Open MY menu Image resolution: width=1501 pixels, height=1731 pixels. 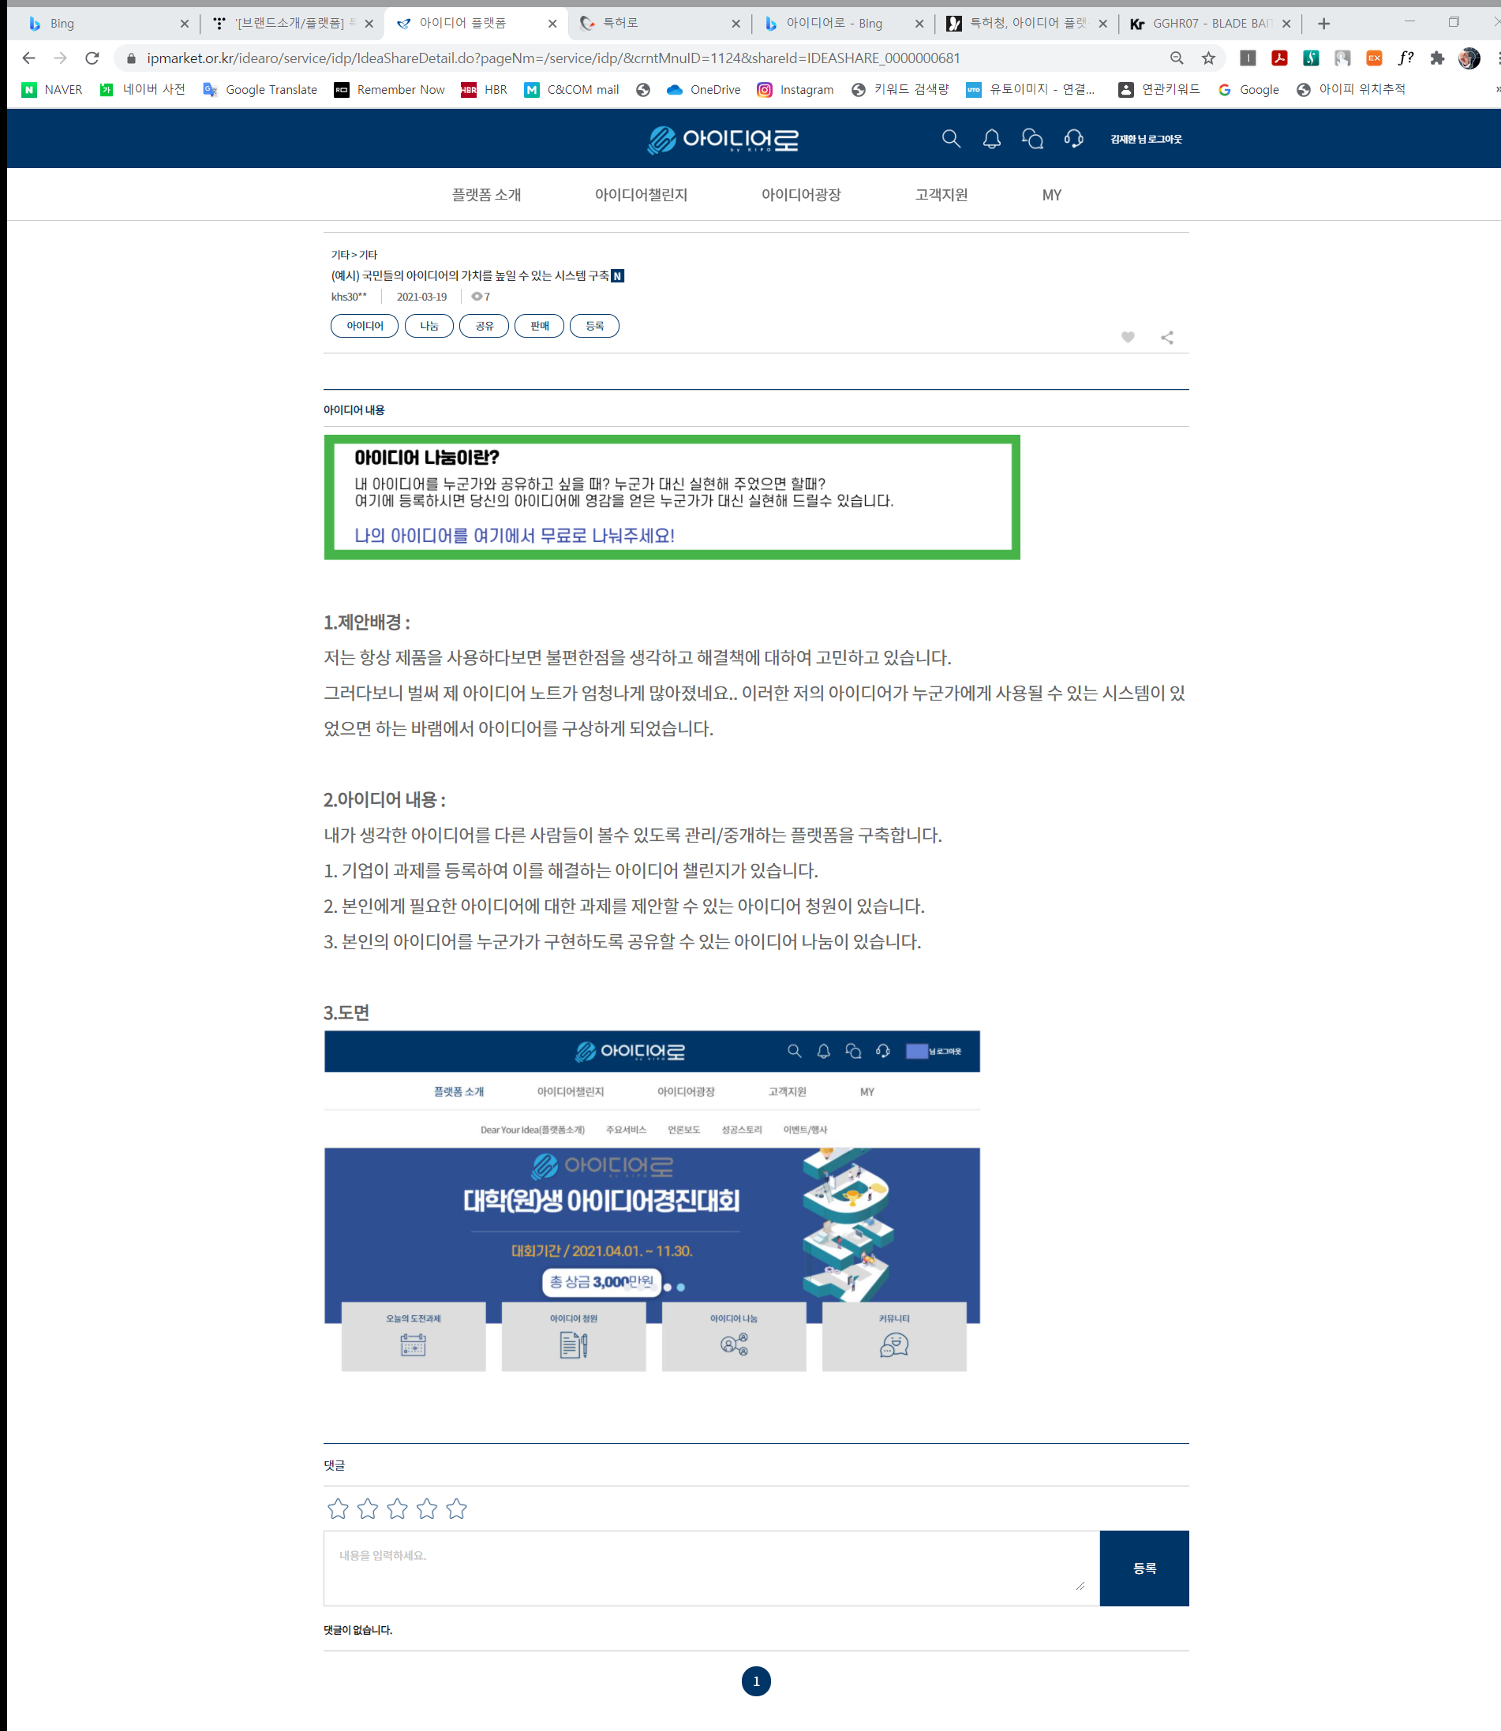[x=1051, y=195]
